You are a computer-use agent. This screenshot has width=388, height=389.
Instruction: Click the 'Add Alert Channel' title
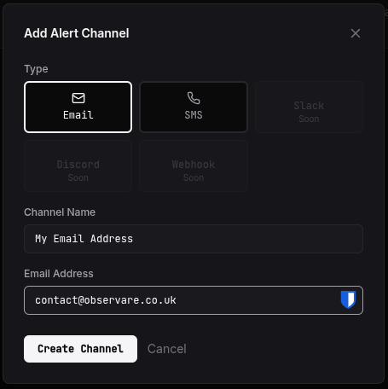click(x=77, y=33)
